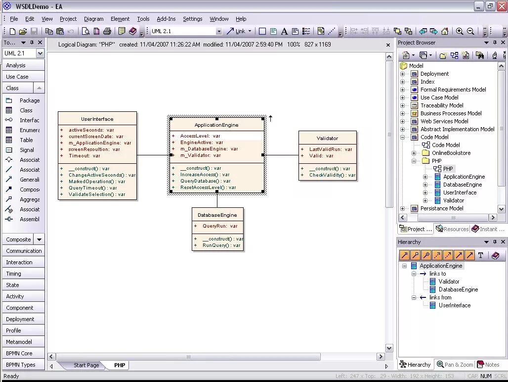Switch to the Notes tab
The width and height of the screenshot is (508, 382).
point(488,365)
